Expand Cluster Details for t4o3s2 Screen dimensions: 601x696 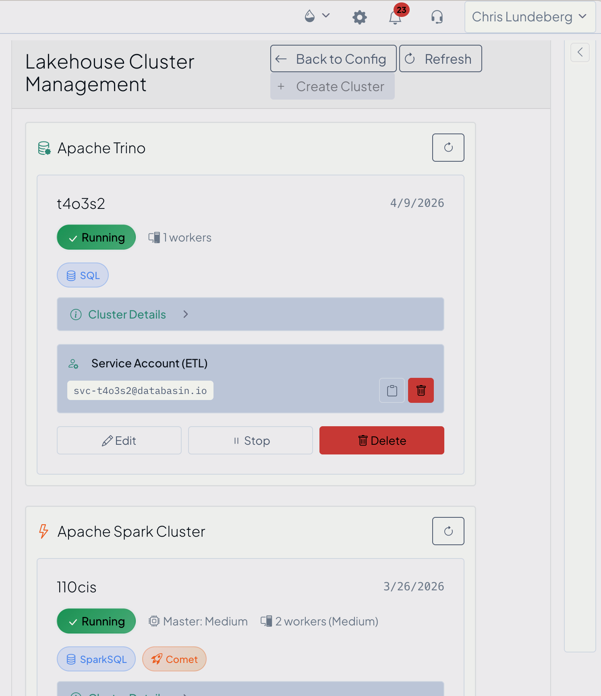pos(250,315)
